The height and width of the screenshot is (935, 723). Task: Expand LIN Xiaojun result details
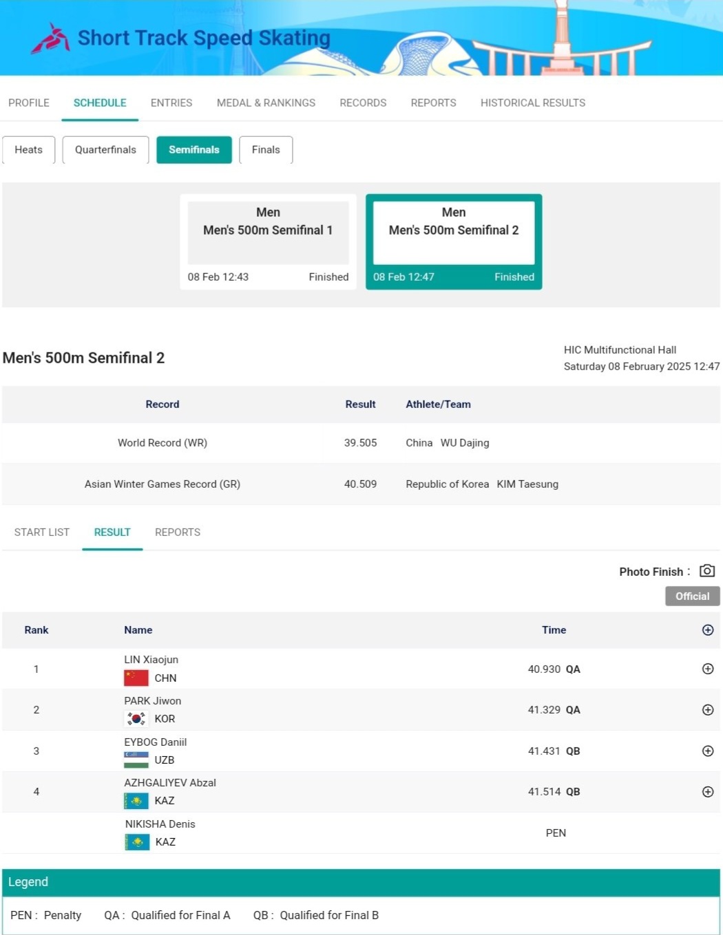point(707,669)
